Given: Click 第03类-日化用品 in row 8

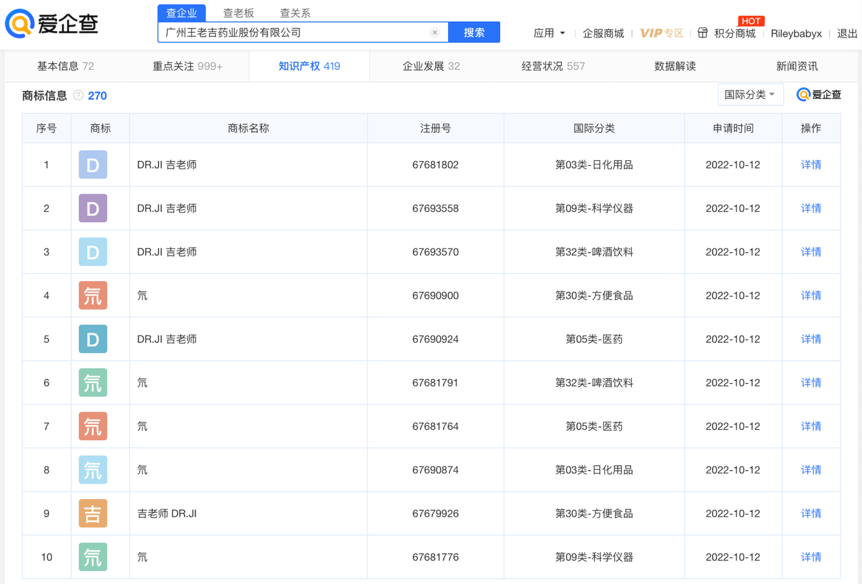Looking at the screenshot, I should point(594,470).
